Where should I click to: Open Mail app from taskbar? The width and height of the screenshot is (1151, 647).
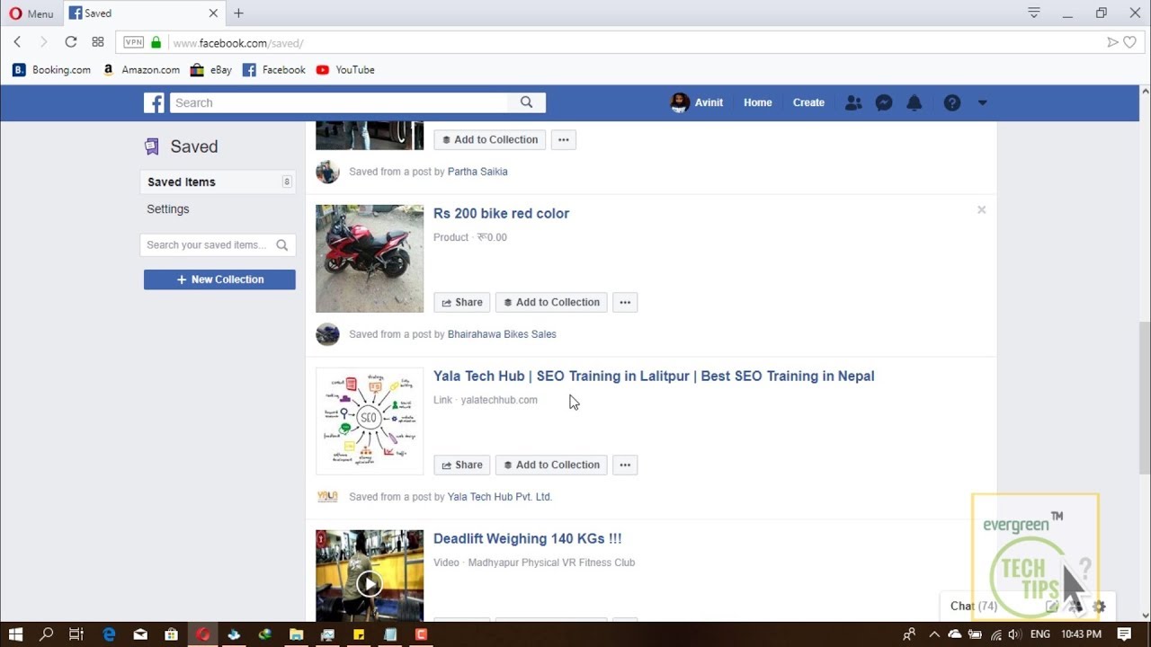coord(140,634)
